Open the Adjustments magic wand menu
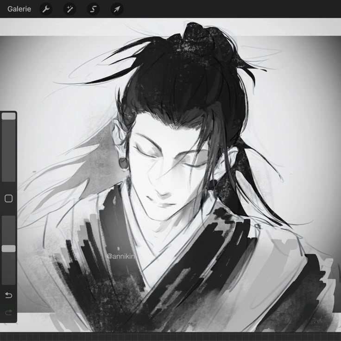The width and height of the screenshot is (341, 341). click(69, 9)
